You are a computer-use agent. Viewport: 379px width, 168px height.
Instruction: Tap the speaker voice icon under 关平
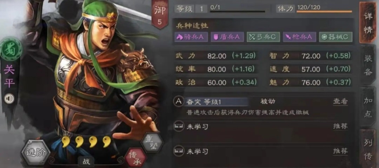point(9,99)
